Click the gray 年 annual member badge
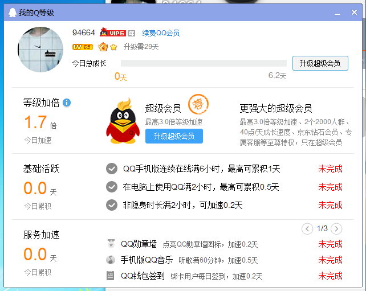This screenshot has width=366, height=291. (132, 33)
